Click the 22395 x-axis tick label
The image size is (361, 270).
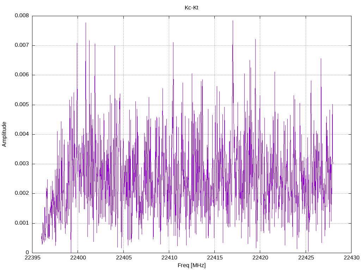[x=32, y=258]
